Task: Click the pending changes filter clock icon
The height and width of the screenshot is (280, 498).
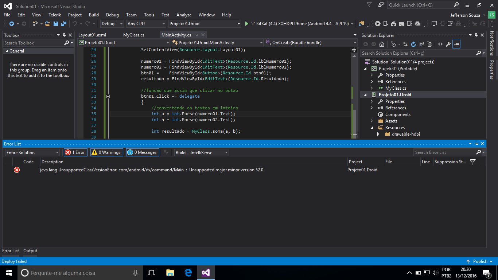Action: click(393, 44)
